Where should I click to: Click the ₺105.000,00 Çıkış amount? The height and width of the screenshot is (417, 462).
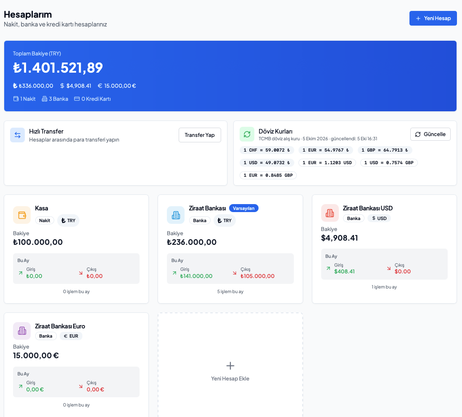point(258,276)
